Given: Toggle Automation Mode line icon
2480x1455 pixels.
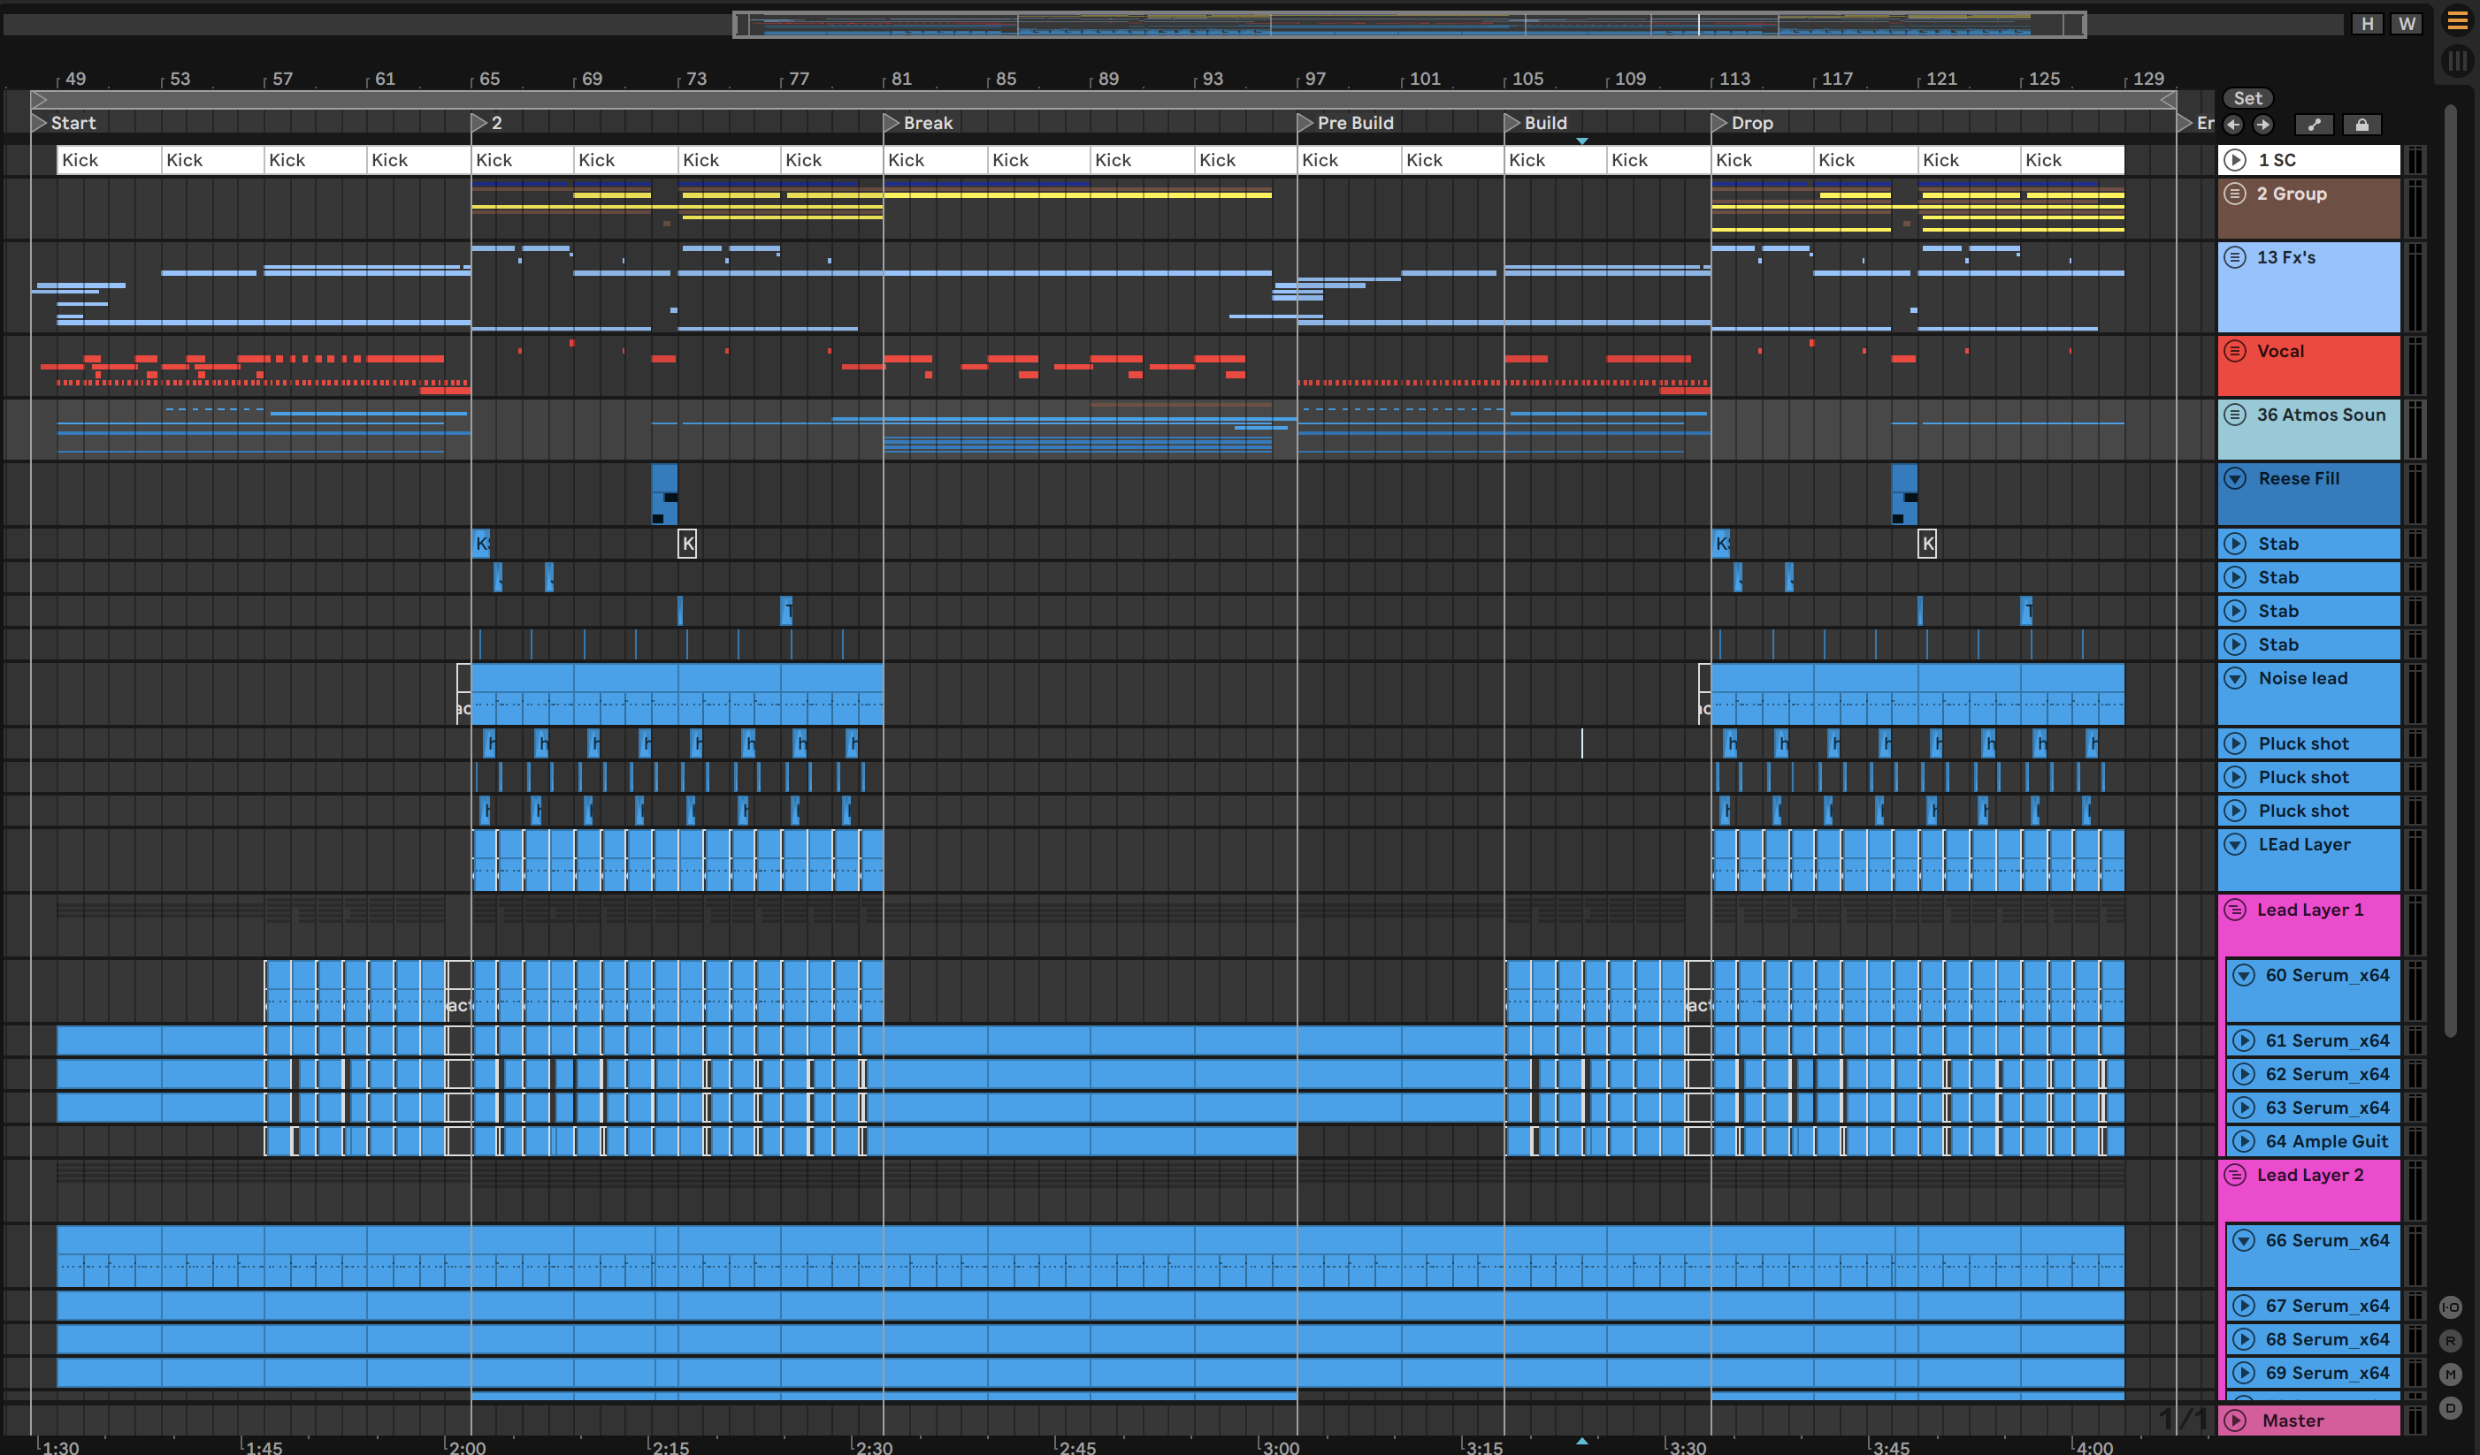Looking at the screenshot, I should click(2314, 124).
